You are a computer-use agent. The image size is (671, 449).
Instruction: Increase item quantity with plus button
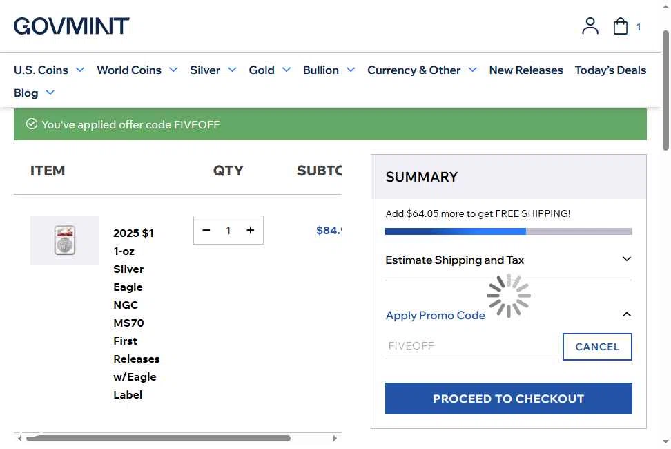(x=251, y=230)
